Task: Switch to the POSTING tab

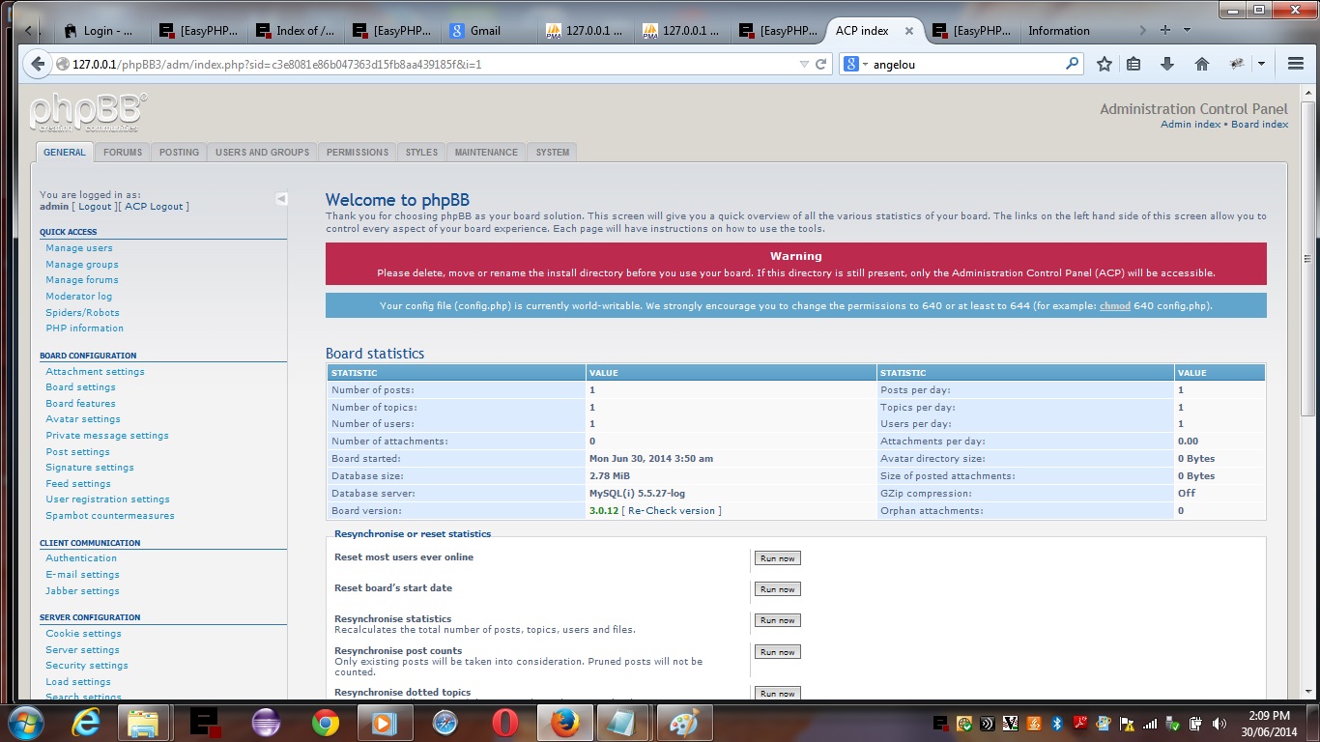Action: click(x=179, y=153)
